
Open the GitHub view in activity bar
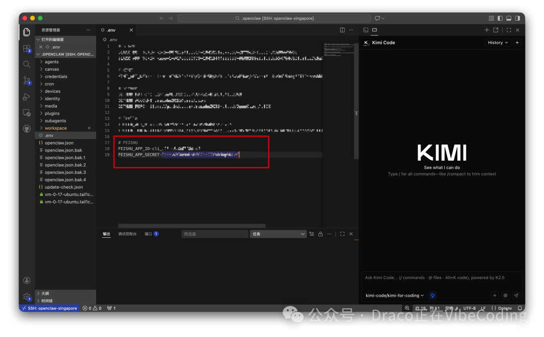click(x=27, y=129)
